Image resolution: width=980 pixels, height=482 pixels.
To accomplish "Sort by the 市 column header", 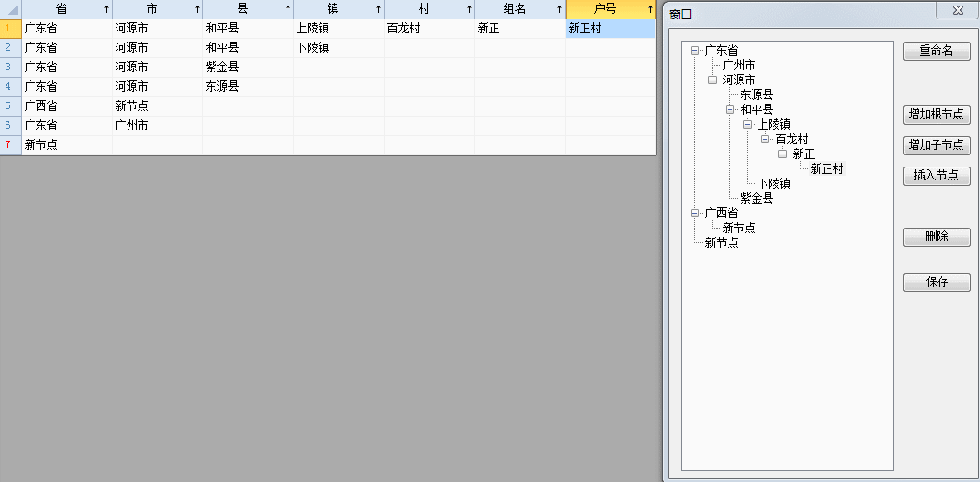I will pyautogui.click(x=157, y=9).
